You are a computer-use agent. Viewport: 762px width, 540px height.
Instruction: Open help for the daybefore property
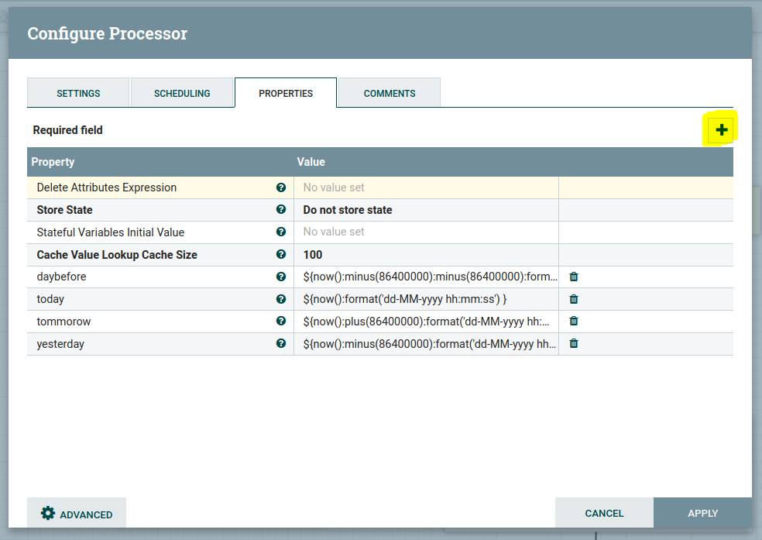pyautogui.click(x=280, y=277)
